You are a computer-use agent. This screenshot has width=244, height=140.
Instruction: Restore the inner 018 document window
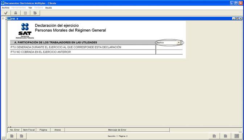pyautogui.click(x=237, y=18)
